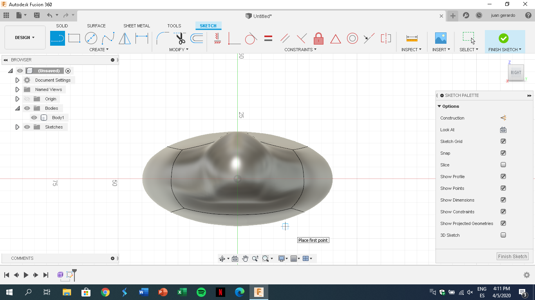Enable the Slice option
Screen dimensions: 535x300
[x=503, y=164]
